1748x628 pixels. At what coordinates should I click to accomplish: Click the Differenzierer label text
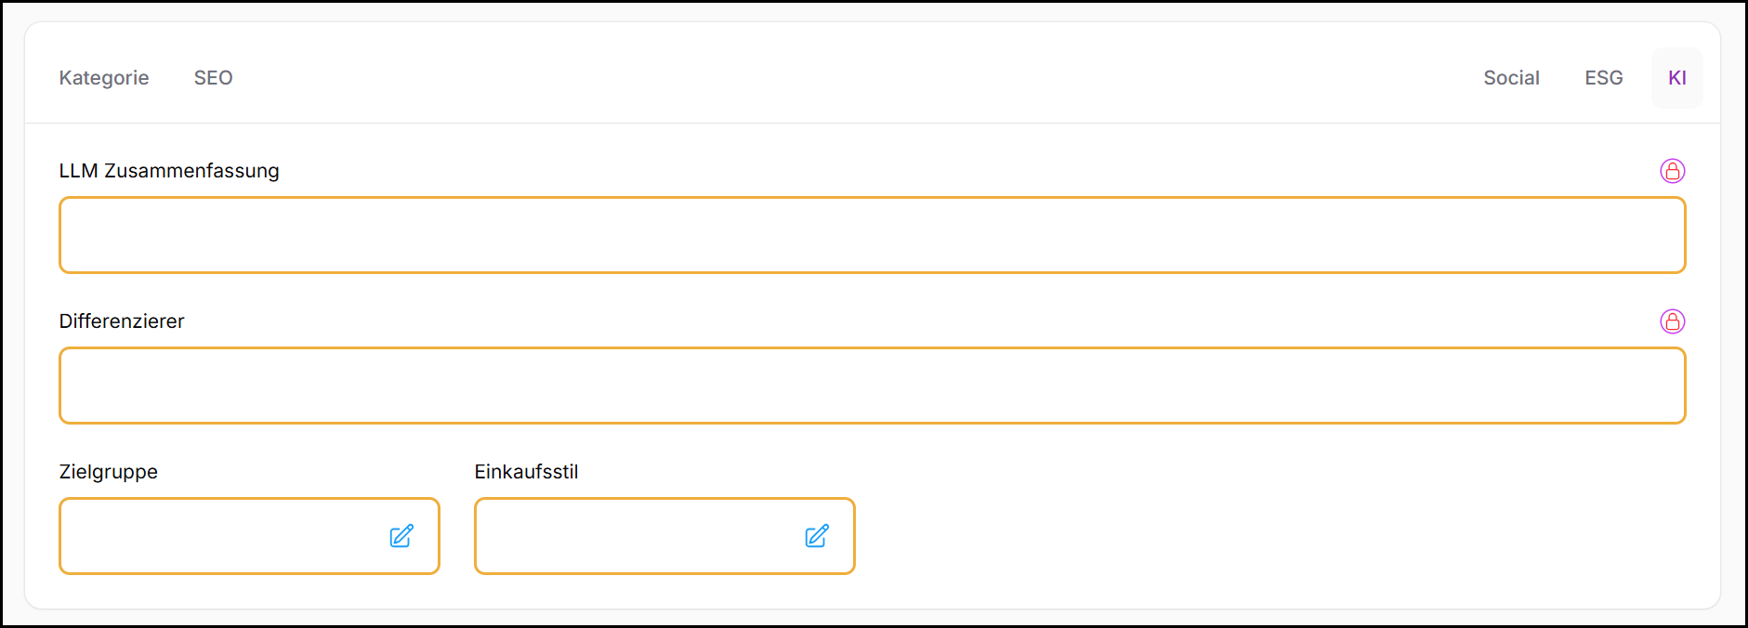click(122, 321)
